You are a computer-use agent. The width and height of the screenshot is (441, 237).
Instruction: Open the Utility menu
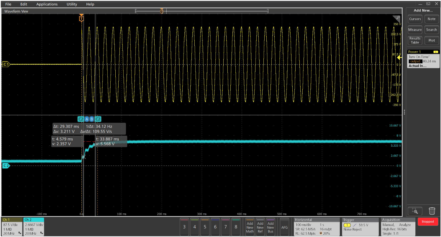click(x=71, y=4)
